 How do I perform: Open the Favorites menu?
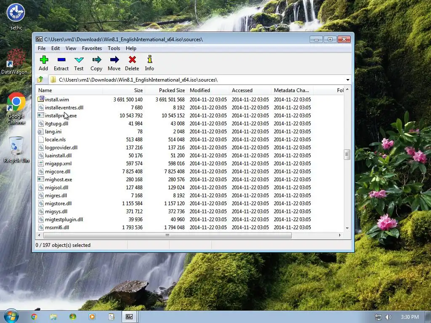[92, 48]
